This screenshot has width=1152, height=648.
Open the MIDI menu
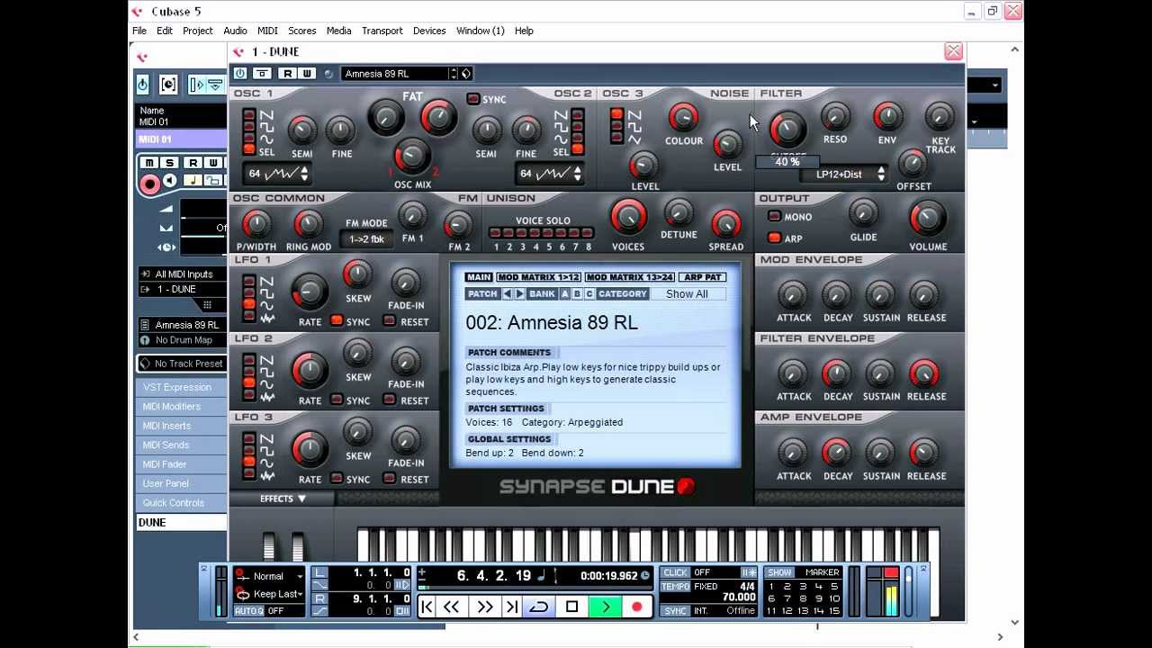tap(267, 31)
